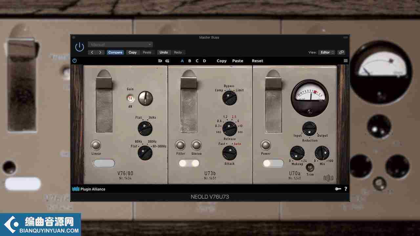This screenshot has width=420, height=236.
Task: Click the Plugin Alliance logo
Action: pos(89,189)
